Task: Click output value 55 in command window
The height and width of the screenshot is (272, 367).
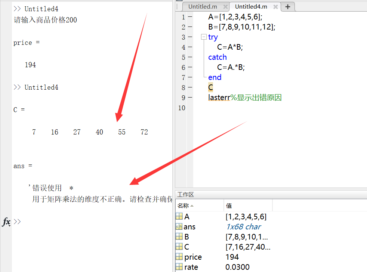Action: 122,132
